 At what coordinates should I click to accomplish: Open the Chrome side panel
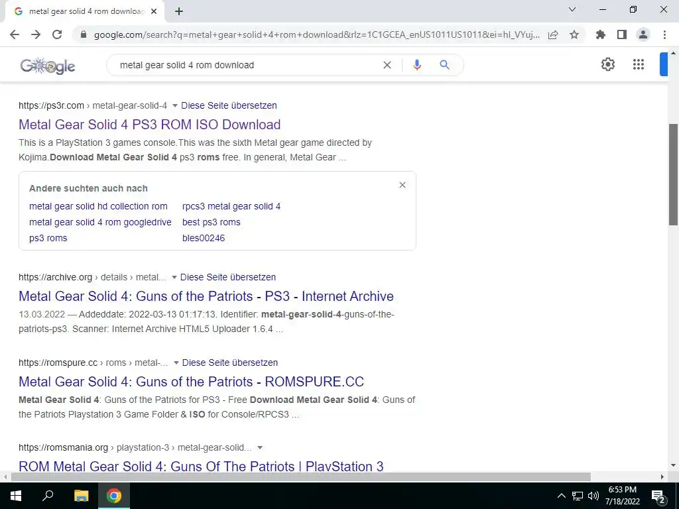(x=622, y=34)
